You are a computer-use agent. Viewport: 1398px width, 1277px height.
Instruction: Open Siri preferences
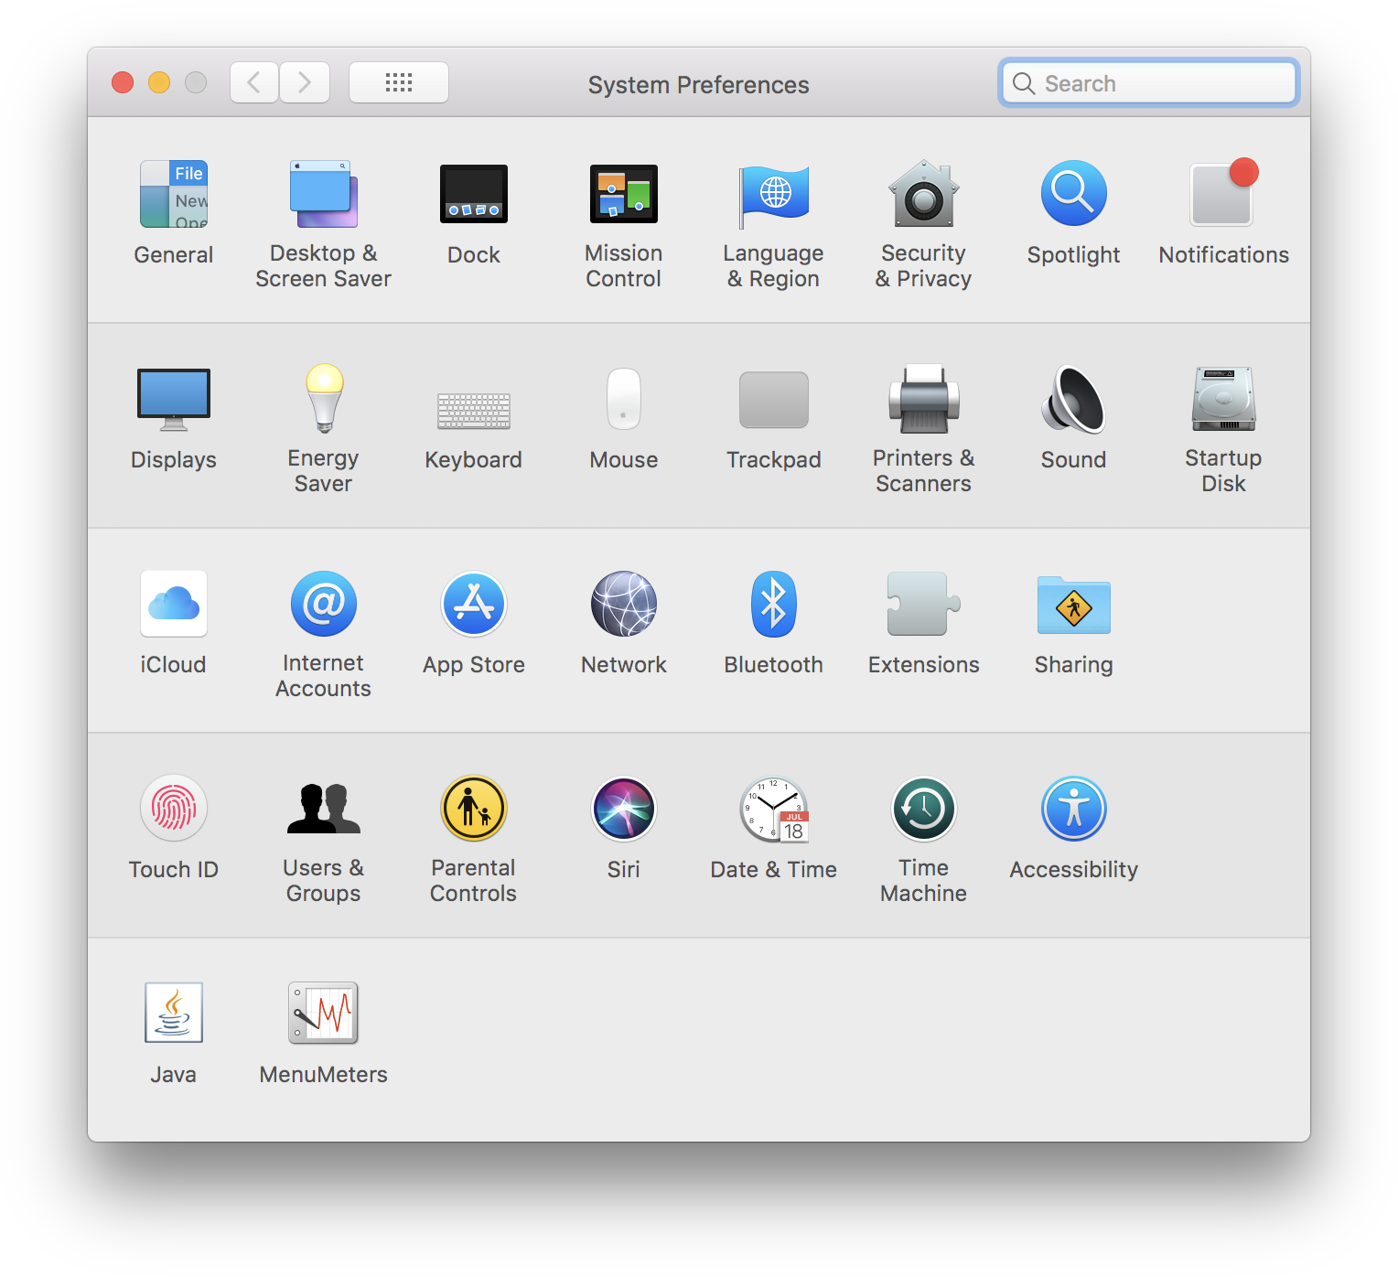pos(624,809)
